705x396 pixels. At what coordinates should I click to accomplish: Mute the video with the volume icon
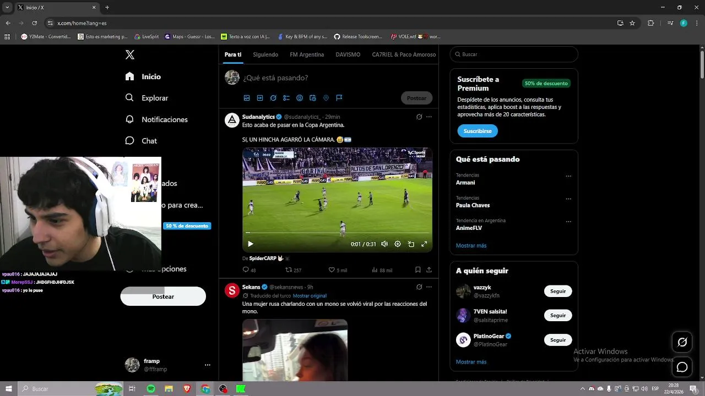click(384, 244)
